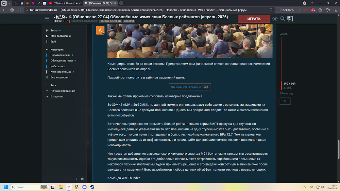Viewport: 340px width, 191px height.
Task: Click the keyboard shortcuts icon in sidebar
Action: [x=82, y=179]
